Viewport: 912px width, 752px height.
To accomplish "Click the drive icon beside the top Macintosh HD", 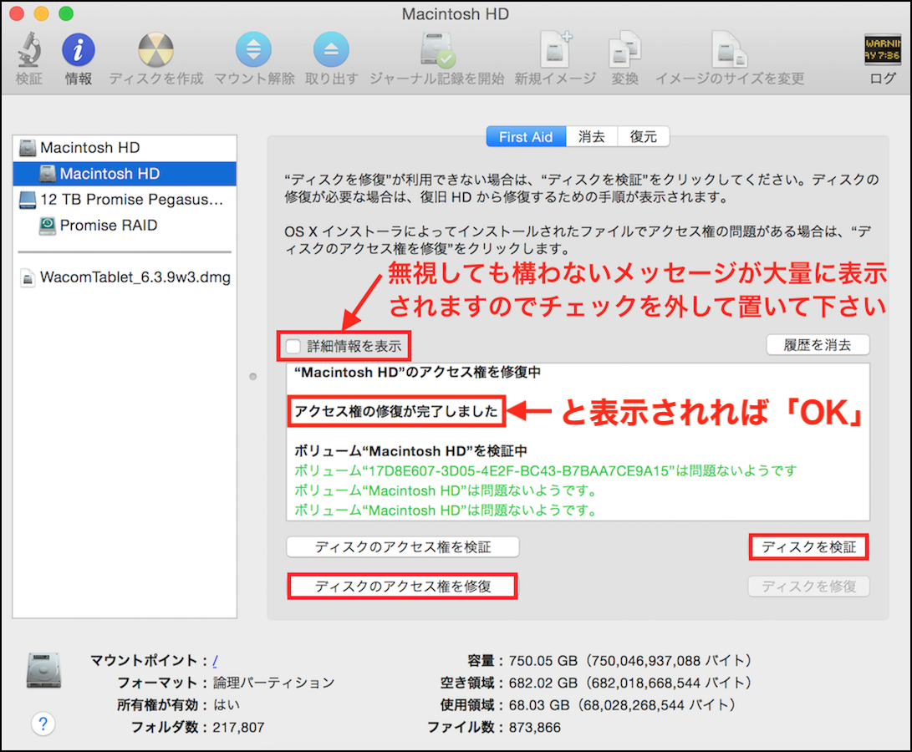I will (28, 148).
